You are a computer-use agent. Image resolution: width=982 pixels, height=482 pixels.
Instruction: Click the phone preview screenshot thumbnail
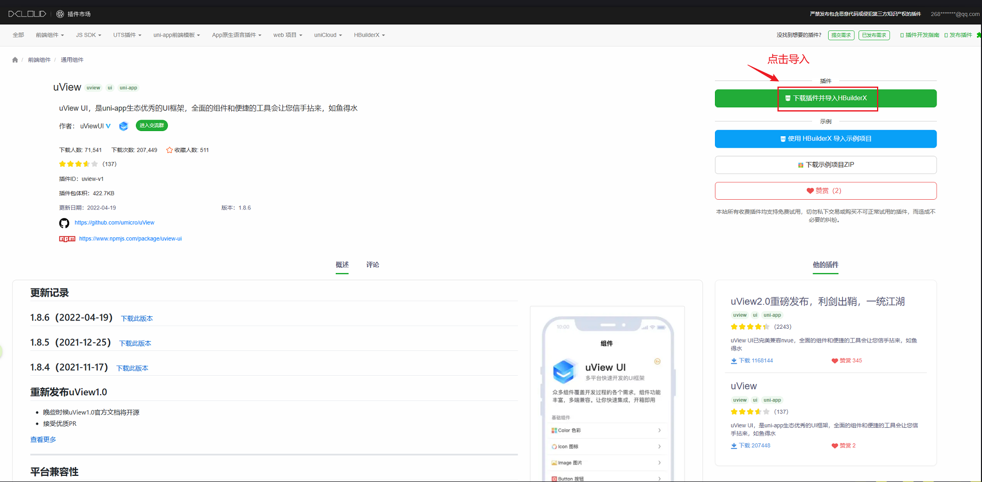[x=607, y=394]
